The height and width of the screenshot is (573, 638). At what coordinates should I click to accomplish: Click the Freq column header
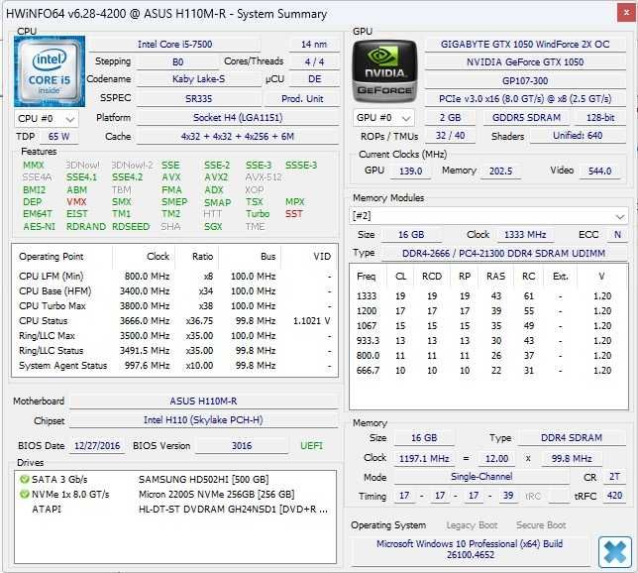pyautogui.click(x=367, y=277)
